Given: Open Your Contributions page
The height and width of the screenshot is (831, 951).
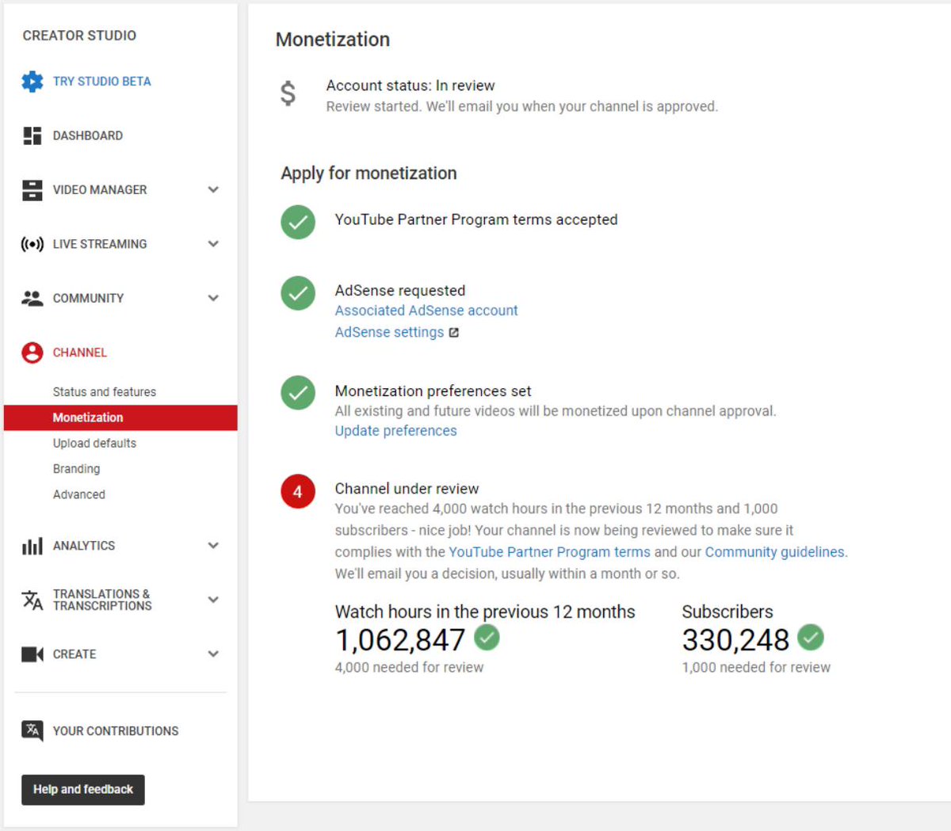Looking at the screenshot, I should 116,731.
